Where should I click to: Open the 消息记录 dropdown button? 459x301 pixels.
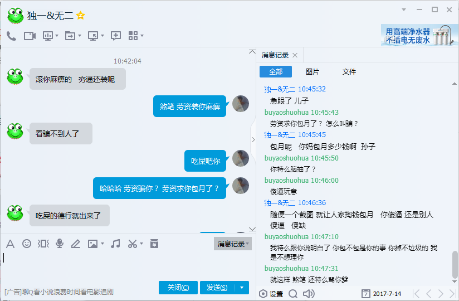233,244
